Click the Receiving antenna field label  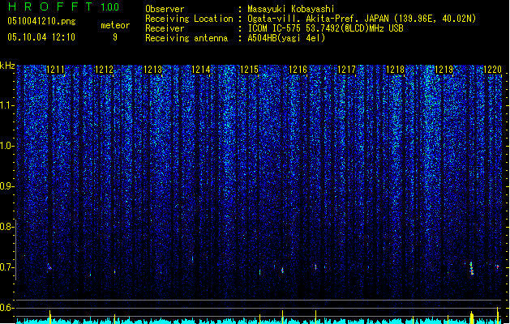point(186,38)
